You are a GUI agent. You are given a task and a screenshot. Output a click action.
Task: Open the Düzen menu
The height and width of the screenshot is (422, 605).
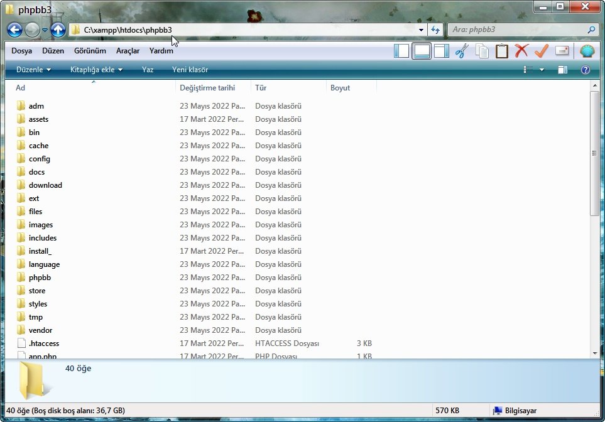point(53,51)
